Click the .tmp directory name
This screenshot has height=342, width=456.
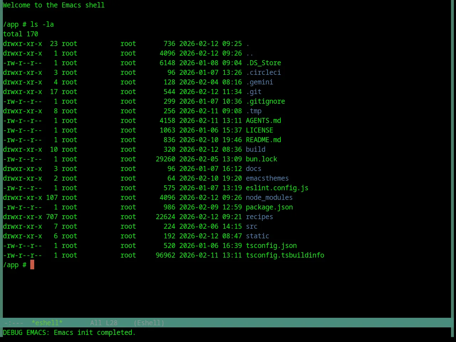click(254, 111)
